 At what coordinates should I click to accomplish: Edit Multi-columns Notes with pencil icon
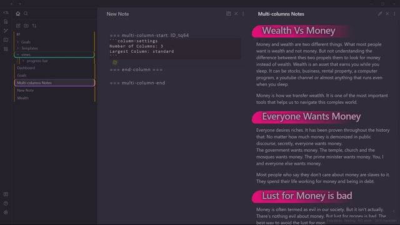(x=380, y=14)
